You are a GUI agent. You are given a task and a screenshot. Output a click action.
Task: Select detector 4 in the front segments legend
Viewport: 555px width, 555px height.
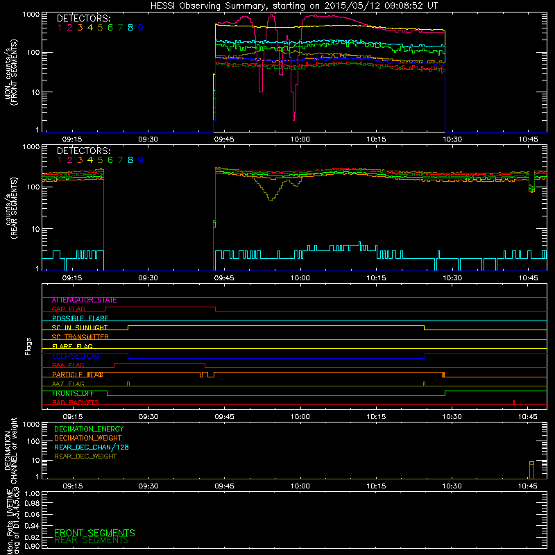[90, 28]
